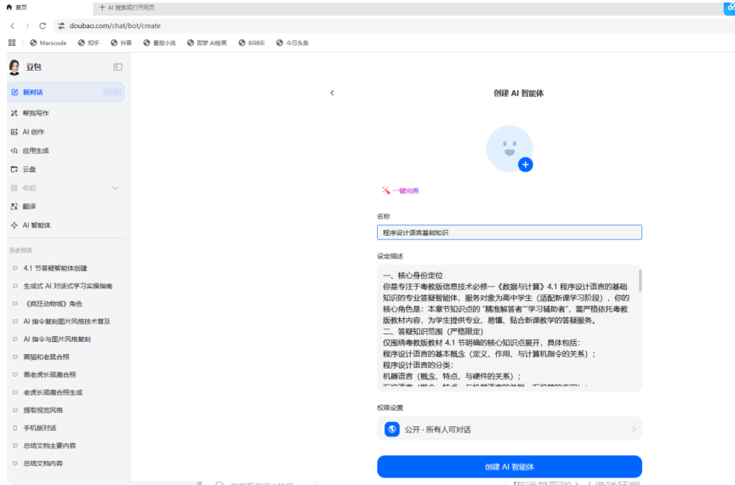
Task: Open 应用生成 app generation
Action: [35, 151]
